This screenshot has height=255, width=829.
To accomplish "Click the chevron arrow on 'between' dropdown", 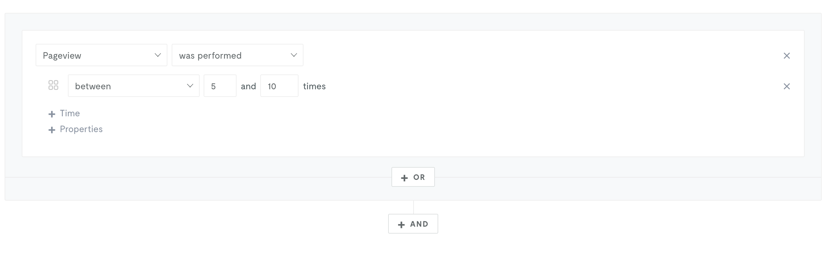I will (x=190, y=86).
